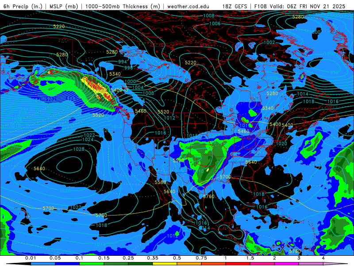
Task: Click the yellow '5580' thickness label
Action: click(x=160, y=182)
